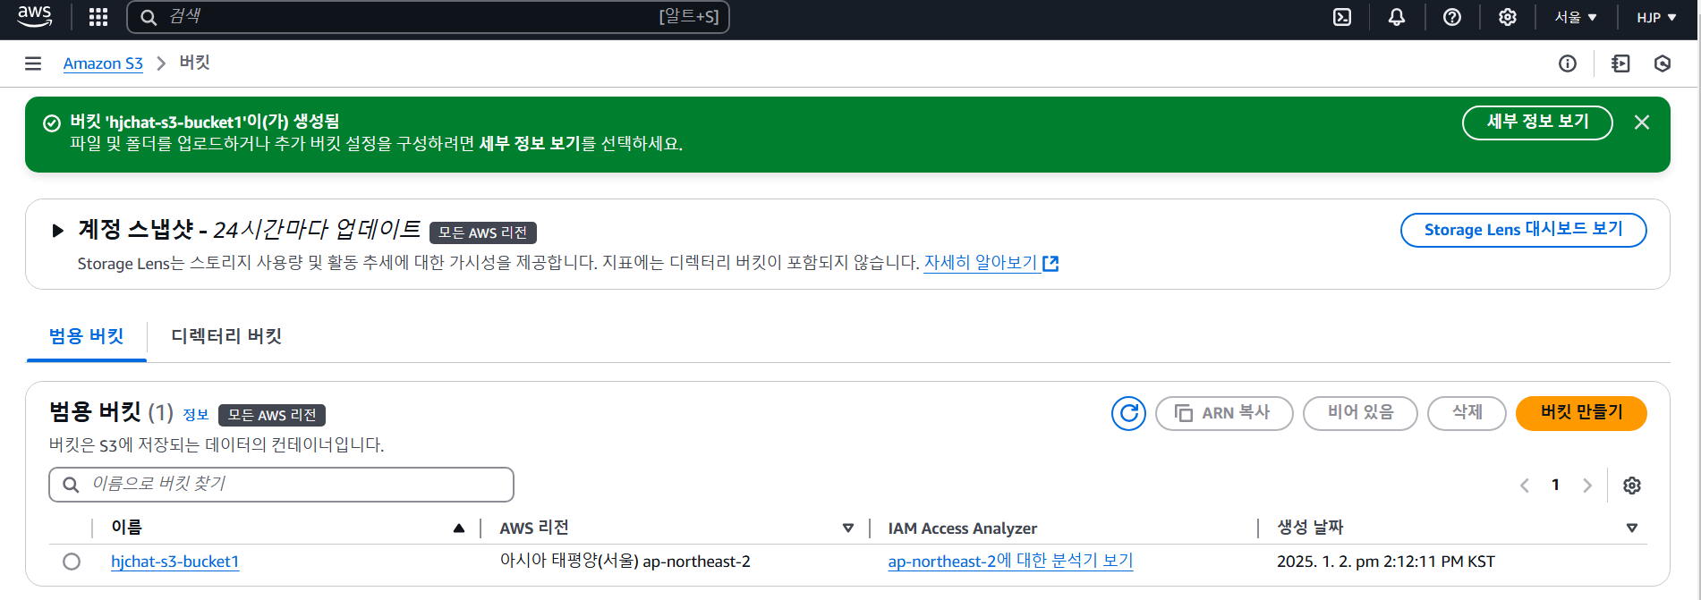Switch to the 범용 버킷 tab

point(86,336)
